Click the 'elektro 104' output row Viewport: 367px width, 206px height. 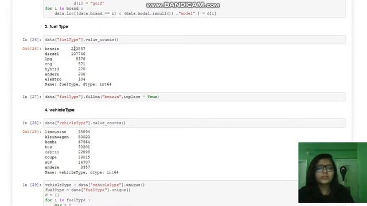(65, 80)
